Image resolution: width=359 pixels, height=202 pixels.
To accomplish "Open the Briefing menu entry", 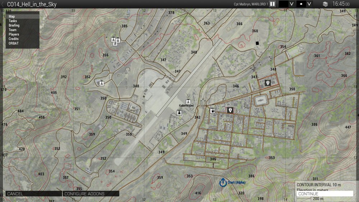I will point(14,25).
